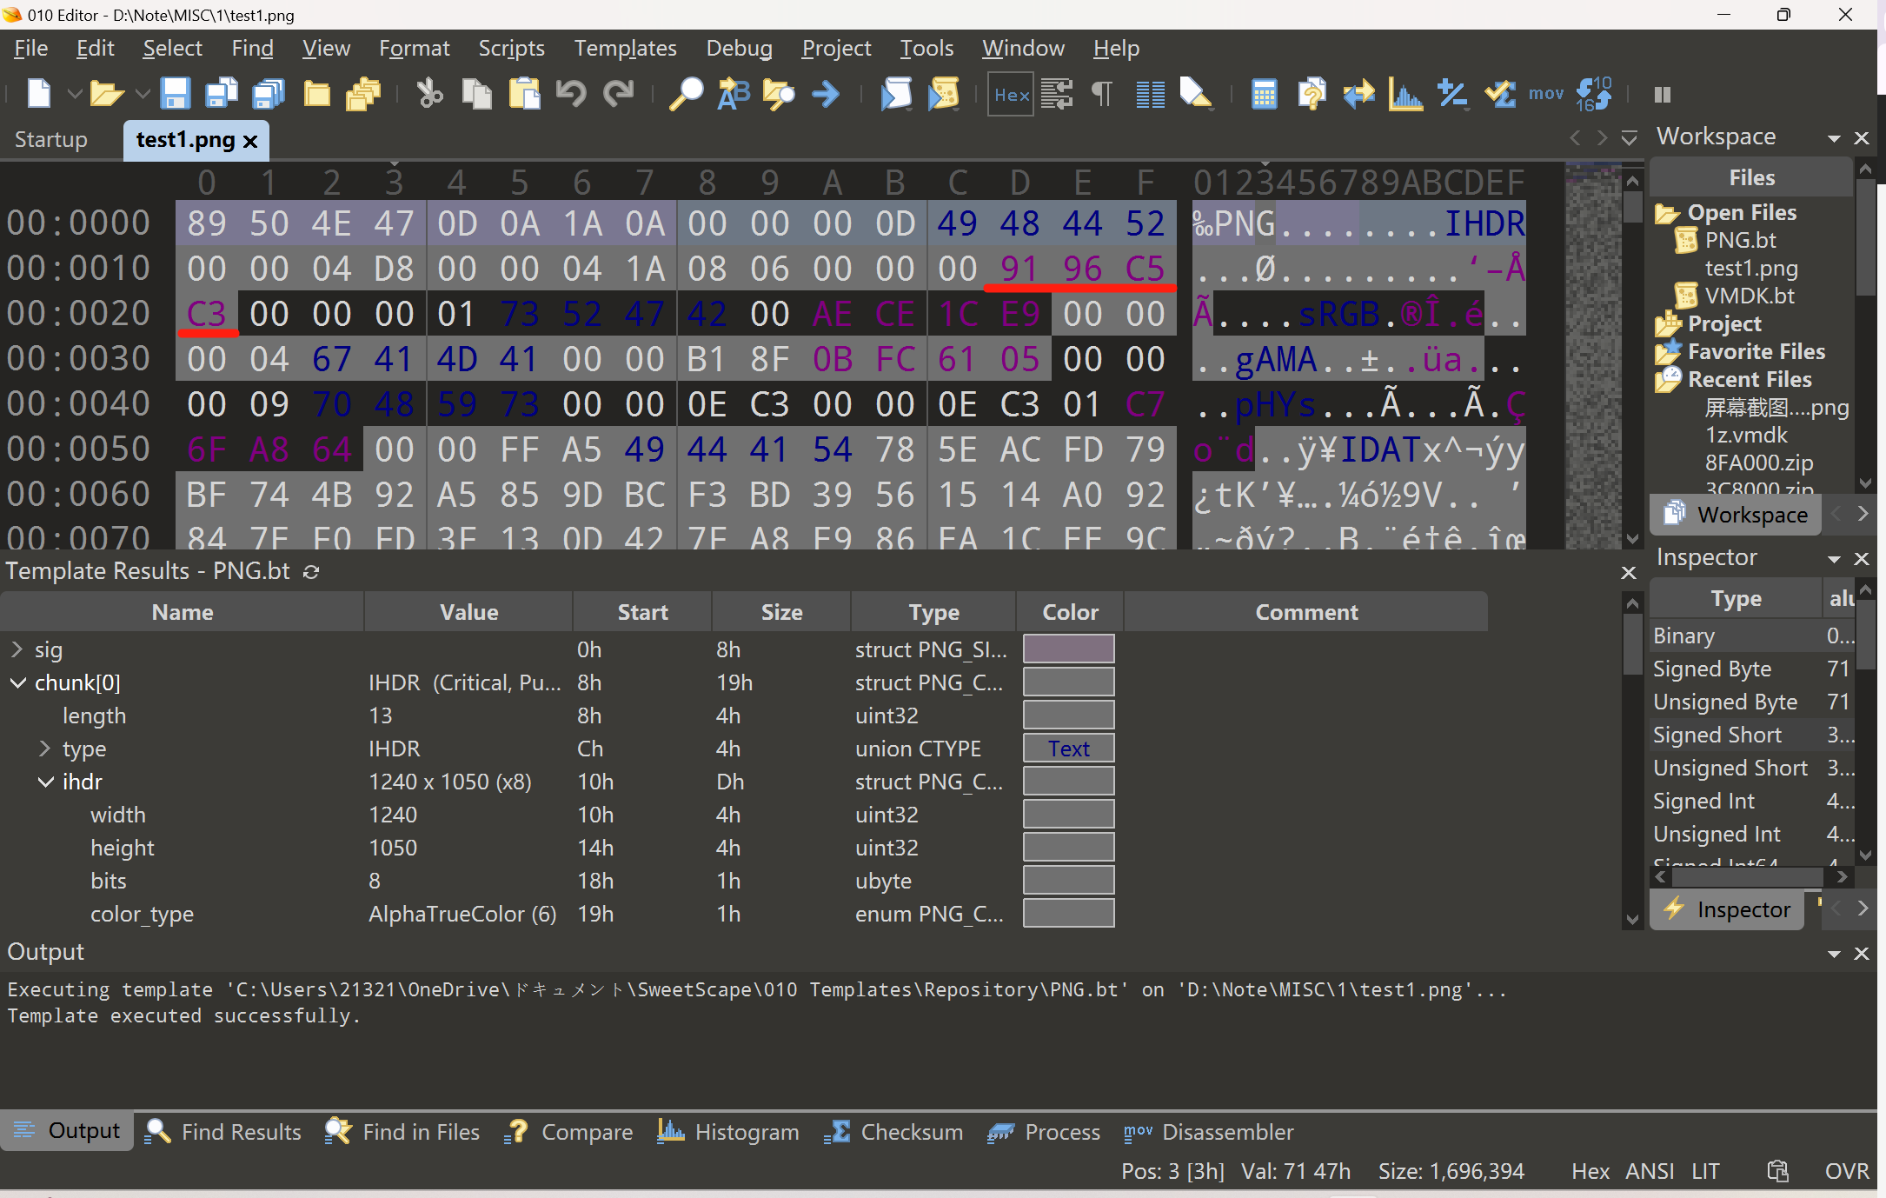Viewport: 1886px width, 1198px height.
Task: Collapse the chunk[0] tree node
Action: click(x=17, y=682)
